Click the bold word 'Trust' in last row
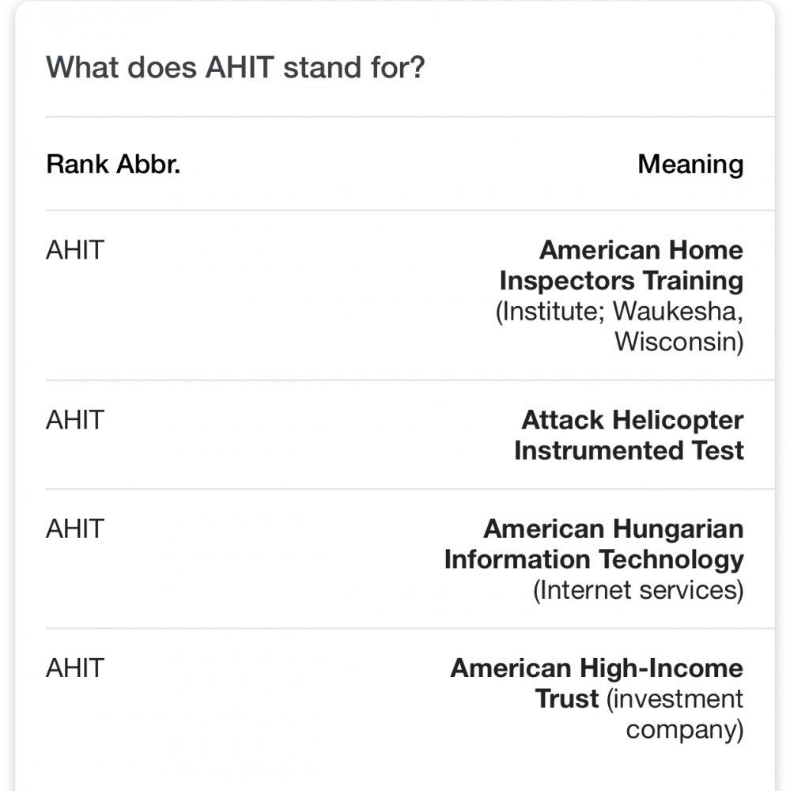This screenshot has height=791, width=790. coord(567,699)
